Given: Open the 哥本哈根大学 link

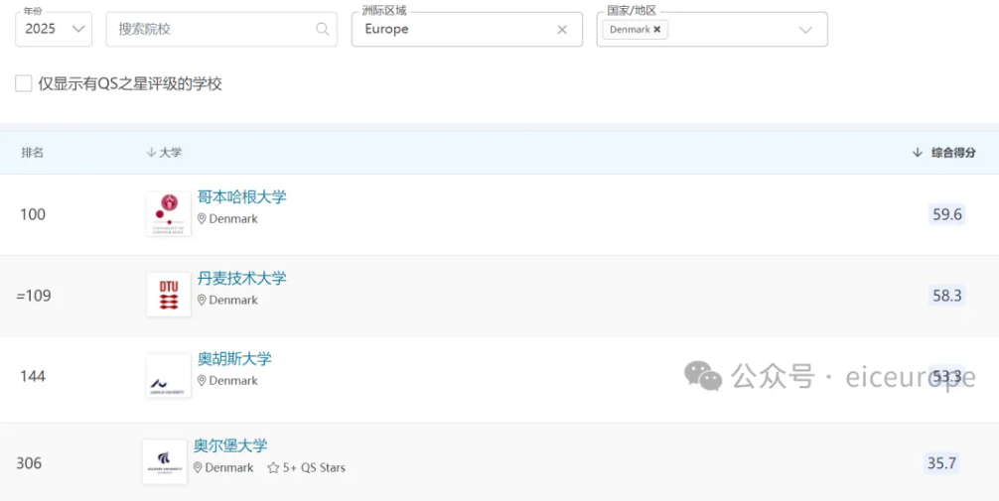Looking at the screenshot, I should pos(242,196).
